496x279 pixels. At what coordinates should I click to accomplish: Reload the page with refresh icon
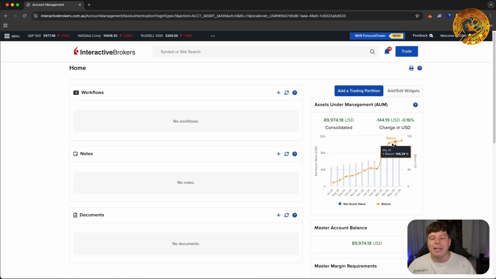coord(25,16)
